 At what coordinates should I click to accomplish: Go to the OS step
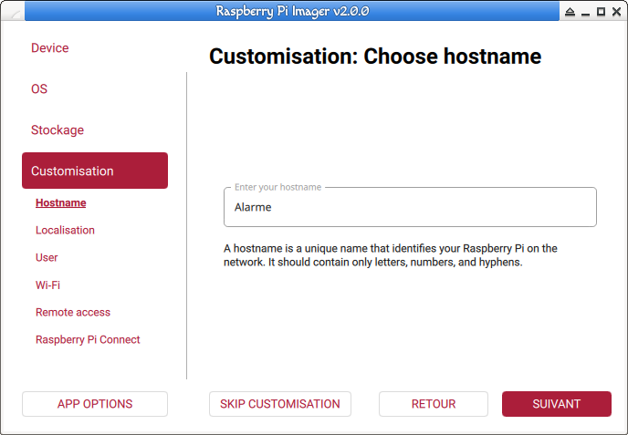tap(39, 88)
